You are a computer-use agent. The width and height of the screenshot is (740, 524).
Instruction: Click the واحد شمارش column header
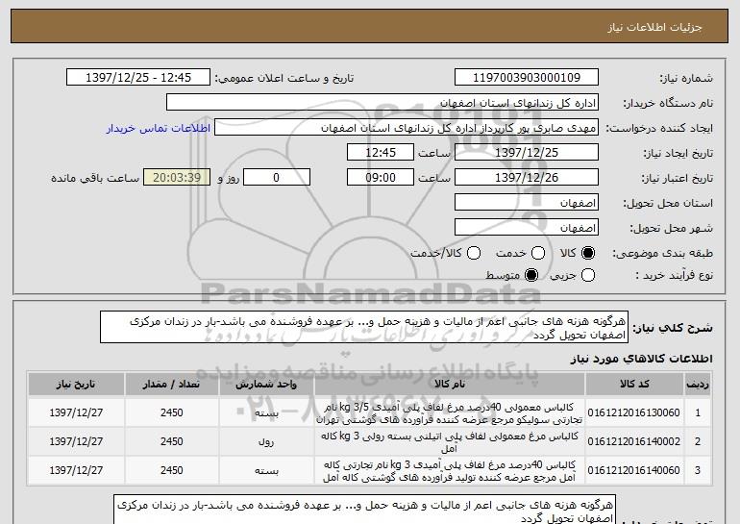266,385
